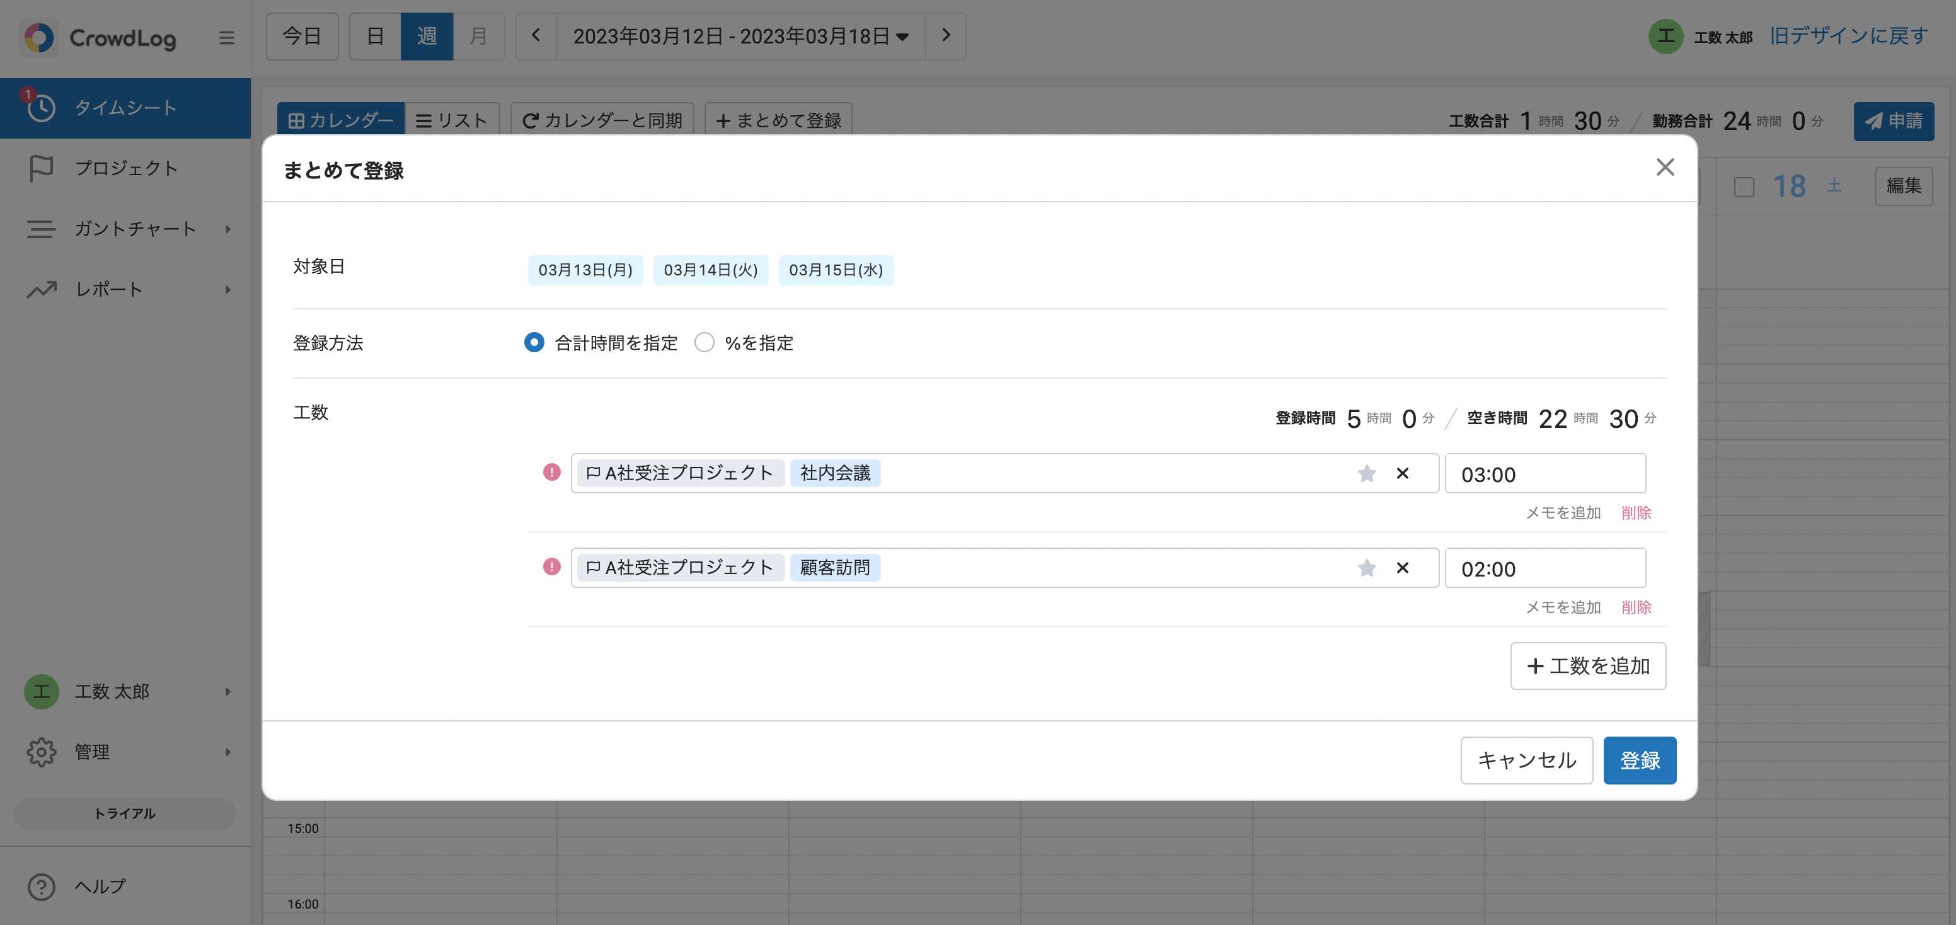
Task: Clear the 顧客訪問 project selection with X
Action: tap(1403, 567)
